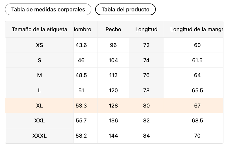The height and width of the screenshot is (149, 229).
Task: Select the XXXL size row label
Action: [40, 136]
